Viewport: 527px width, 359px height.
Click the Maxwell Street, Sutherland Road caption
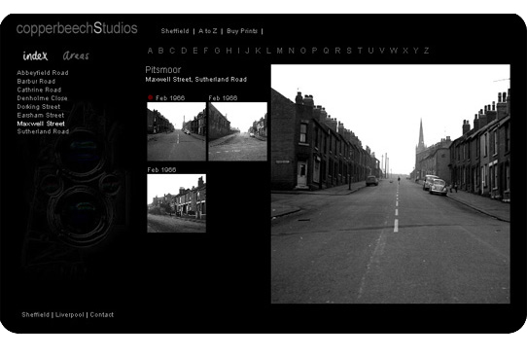point(196,80)
